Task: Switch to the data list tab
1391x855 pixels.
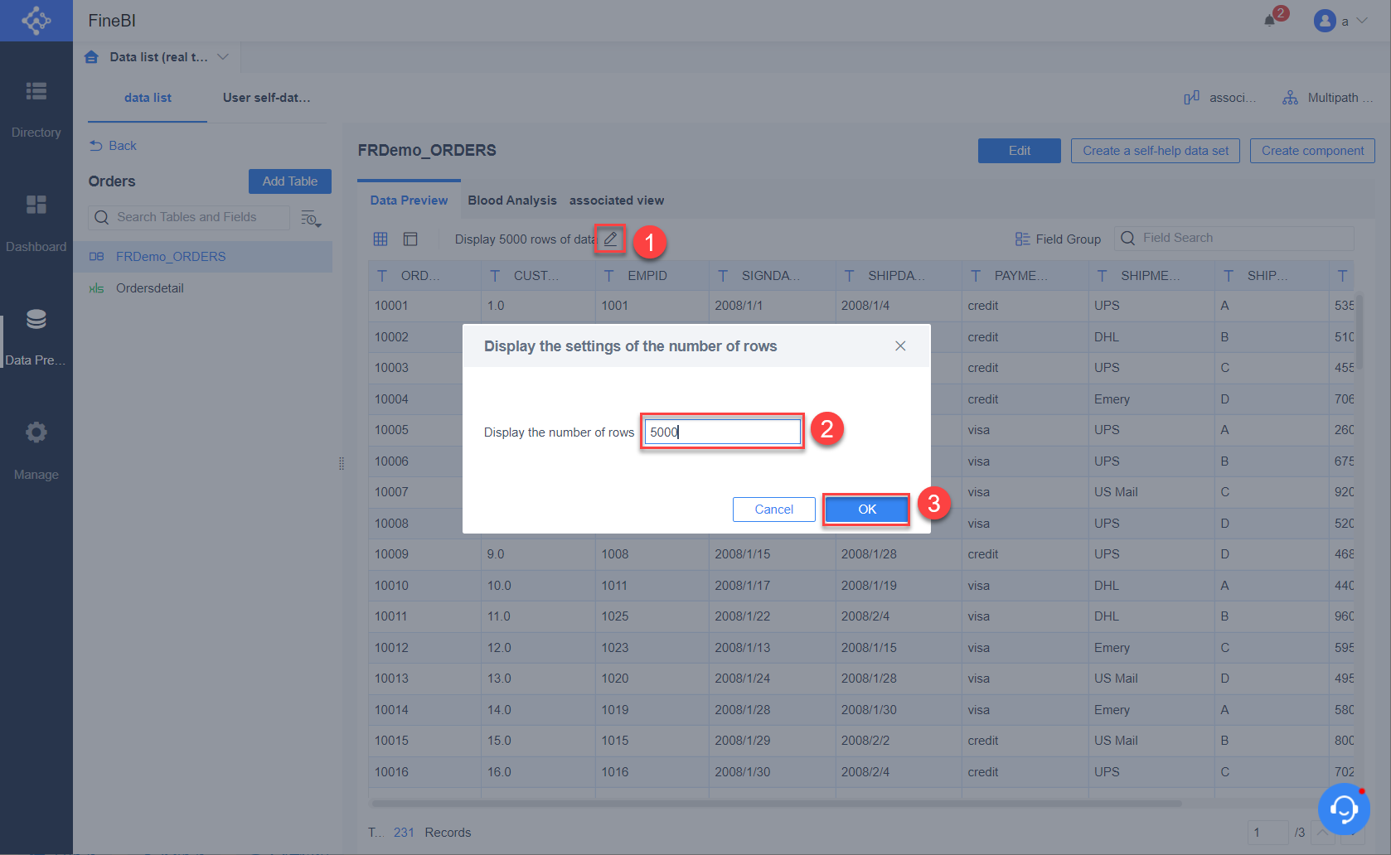Action: coord(148,98)
